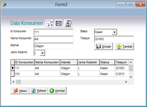The width and height of the screenshot is (147, 107).
Task: Click the Hapus delete button
Action: point(20,91)
